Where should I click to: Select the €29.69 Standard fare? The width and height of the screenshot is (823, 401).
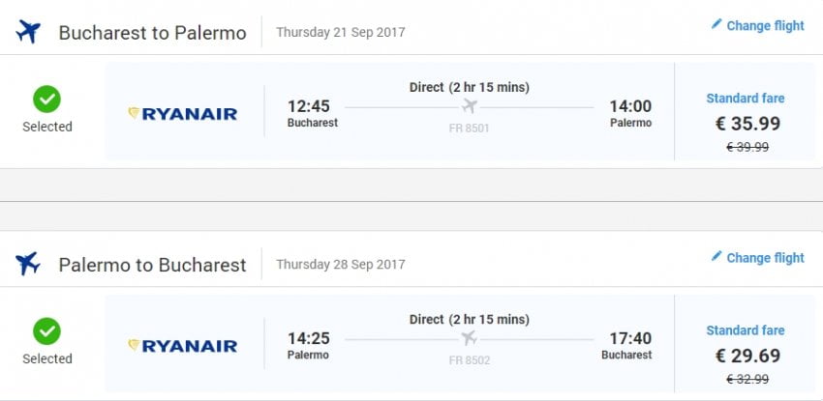pyautogui.click(x=745, y=354)
